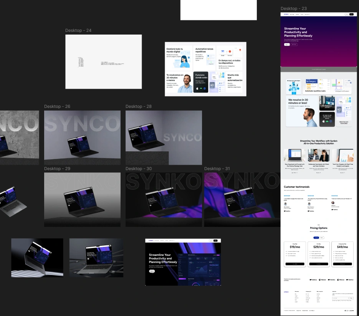Click the green Android icon in Desktop - 23 app card
This screenshot has height=316, width=359.
point(327,121)
